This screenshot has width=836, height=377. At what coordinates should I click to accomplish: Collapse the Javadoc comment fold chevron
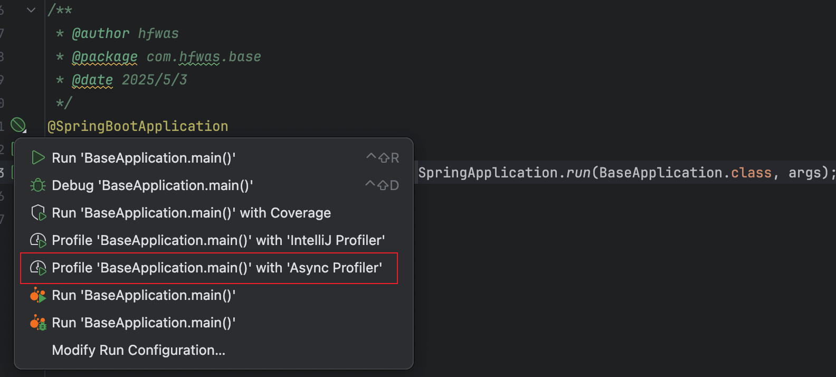pos(31,10)
